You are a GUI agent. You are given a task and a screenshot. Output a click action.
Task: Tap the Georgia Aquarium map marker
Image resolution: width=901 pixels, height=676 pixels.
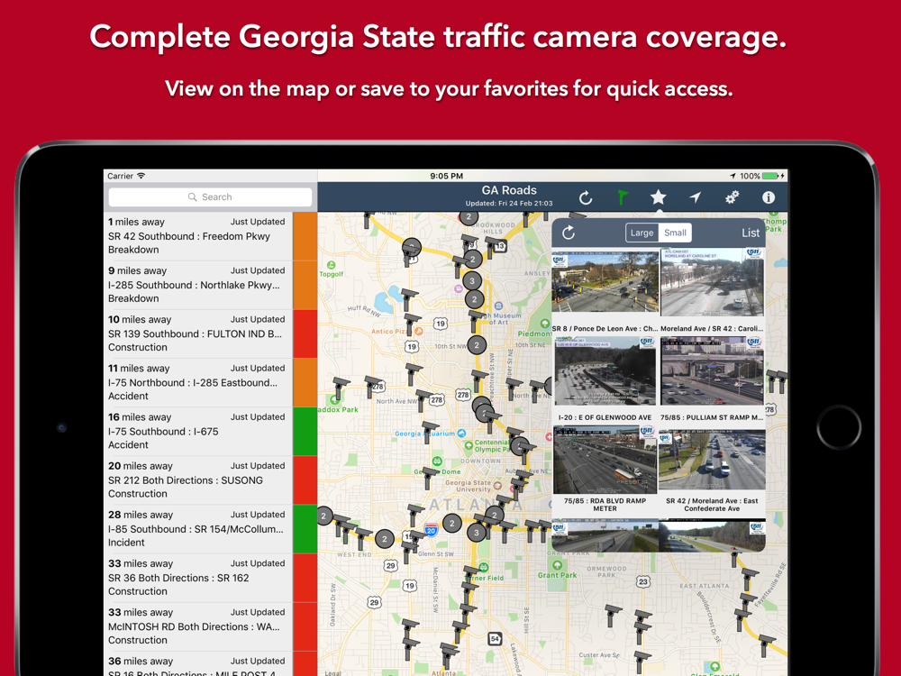(461, 434)
